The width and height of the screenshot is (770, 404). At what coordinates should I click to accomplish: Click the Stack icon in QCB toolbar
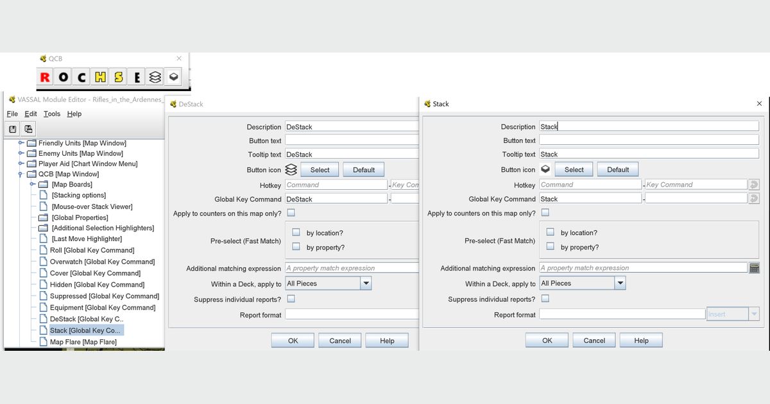173,78
